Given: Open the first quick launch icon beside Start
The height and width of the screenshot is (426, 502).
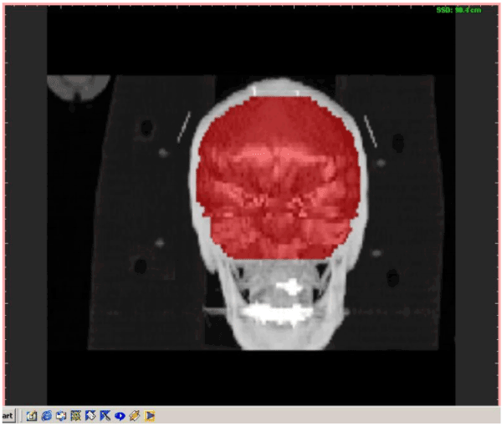Looking at the screenshot, I should pos(31,415).
